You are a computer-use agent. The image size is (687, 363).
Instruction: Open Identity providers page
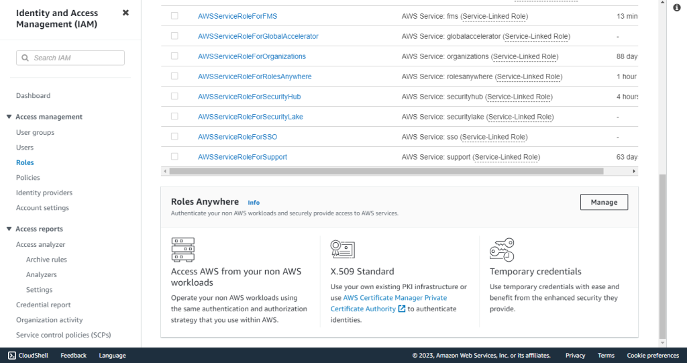tap(44, 193)
